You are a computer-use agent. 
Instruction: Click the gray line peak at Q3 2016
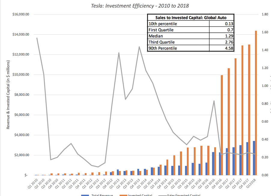(214, 101)
